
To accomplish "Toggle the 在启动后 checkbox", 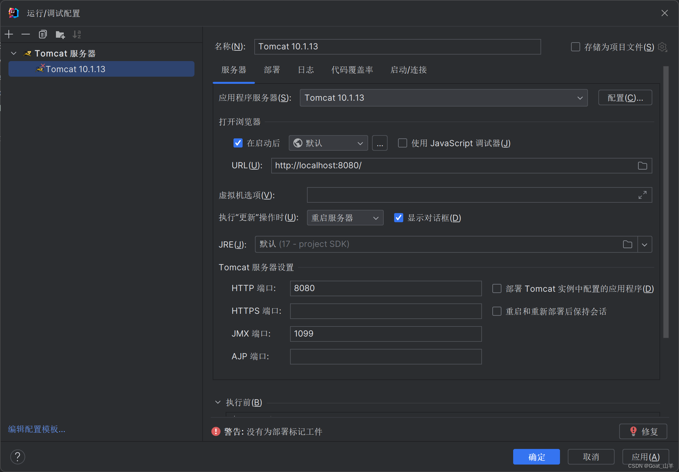I will click(x=238, y=143).
